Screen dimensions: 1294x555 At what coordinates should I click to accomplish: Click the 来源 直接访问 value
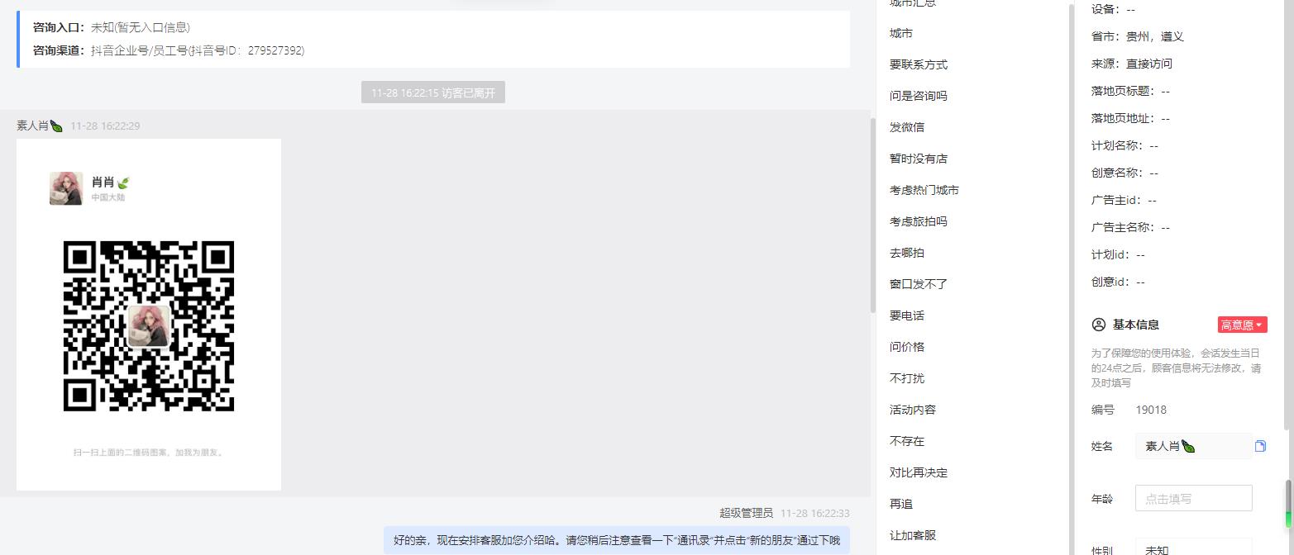1149,64
